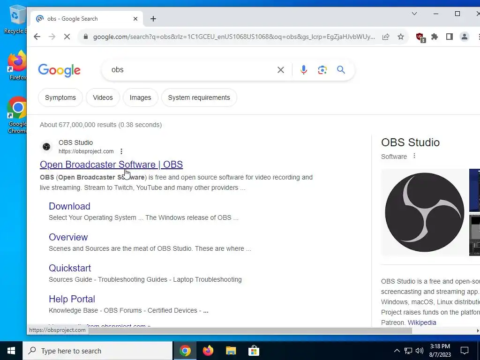This screenshot has width=480, height=360.
Task: Select the Firefox desktop shortcut
Action: click(17, 66)
